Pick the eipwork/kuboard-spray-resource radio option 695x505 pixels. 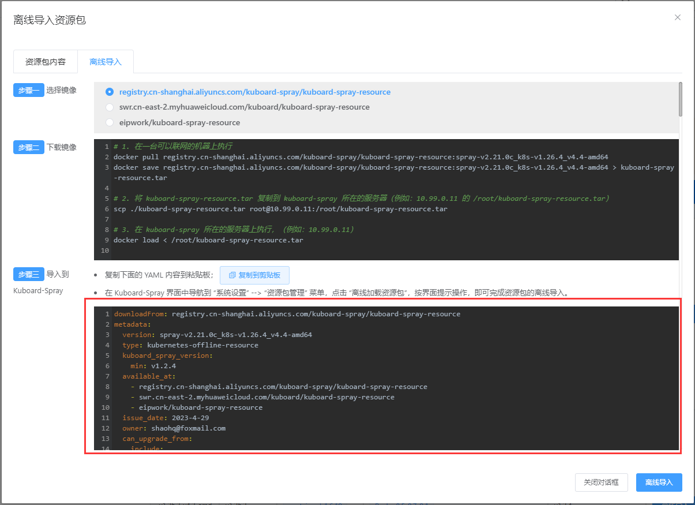pyautogui.click(x=110, y=122)
